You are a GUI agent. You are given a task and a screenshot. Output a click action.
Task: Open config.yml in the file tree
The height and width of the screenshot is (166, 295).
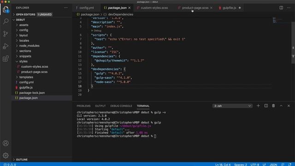(x=26, y=82)
